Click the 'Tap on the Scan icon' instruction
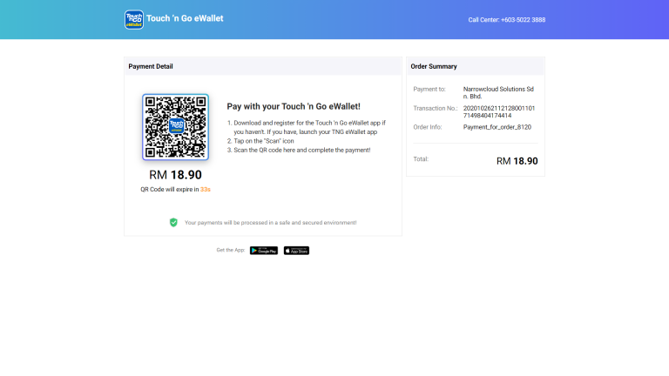 260,141
